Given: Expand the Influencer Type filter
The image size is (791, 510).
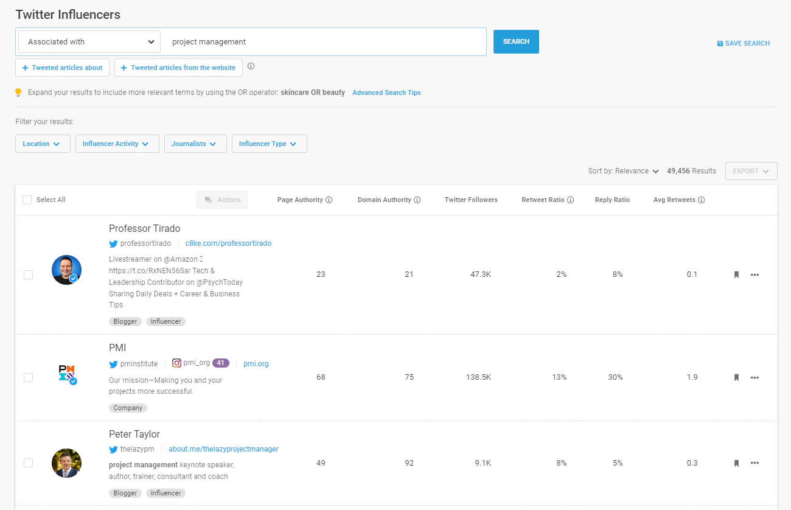Looking at the screenshot, I should pos(269,144).
